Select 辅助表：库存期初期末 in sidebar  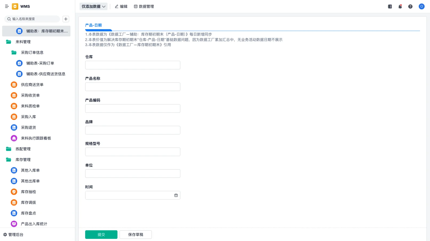tap(36, 31)
